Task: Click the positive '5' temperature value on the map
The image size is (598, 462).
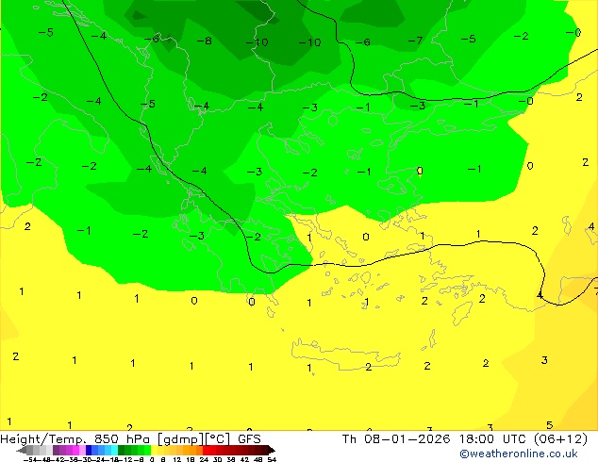Action: click(549, 425)
